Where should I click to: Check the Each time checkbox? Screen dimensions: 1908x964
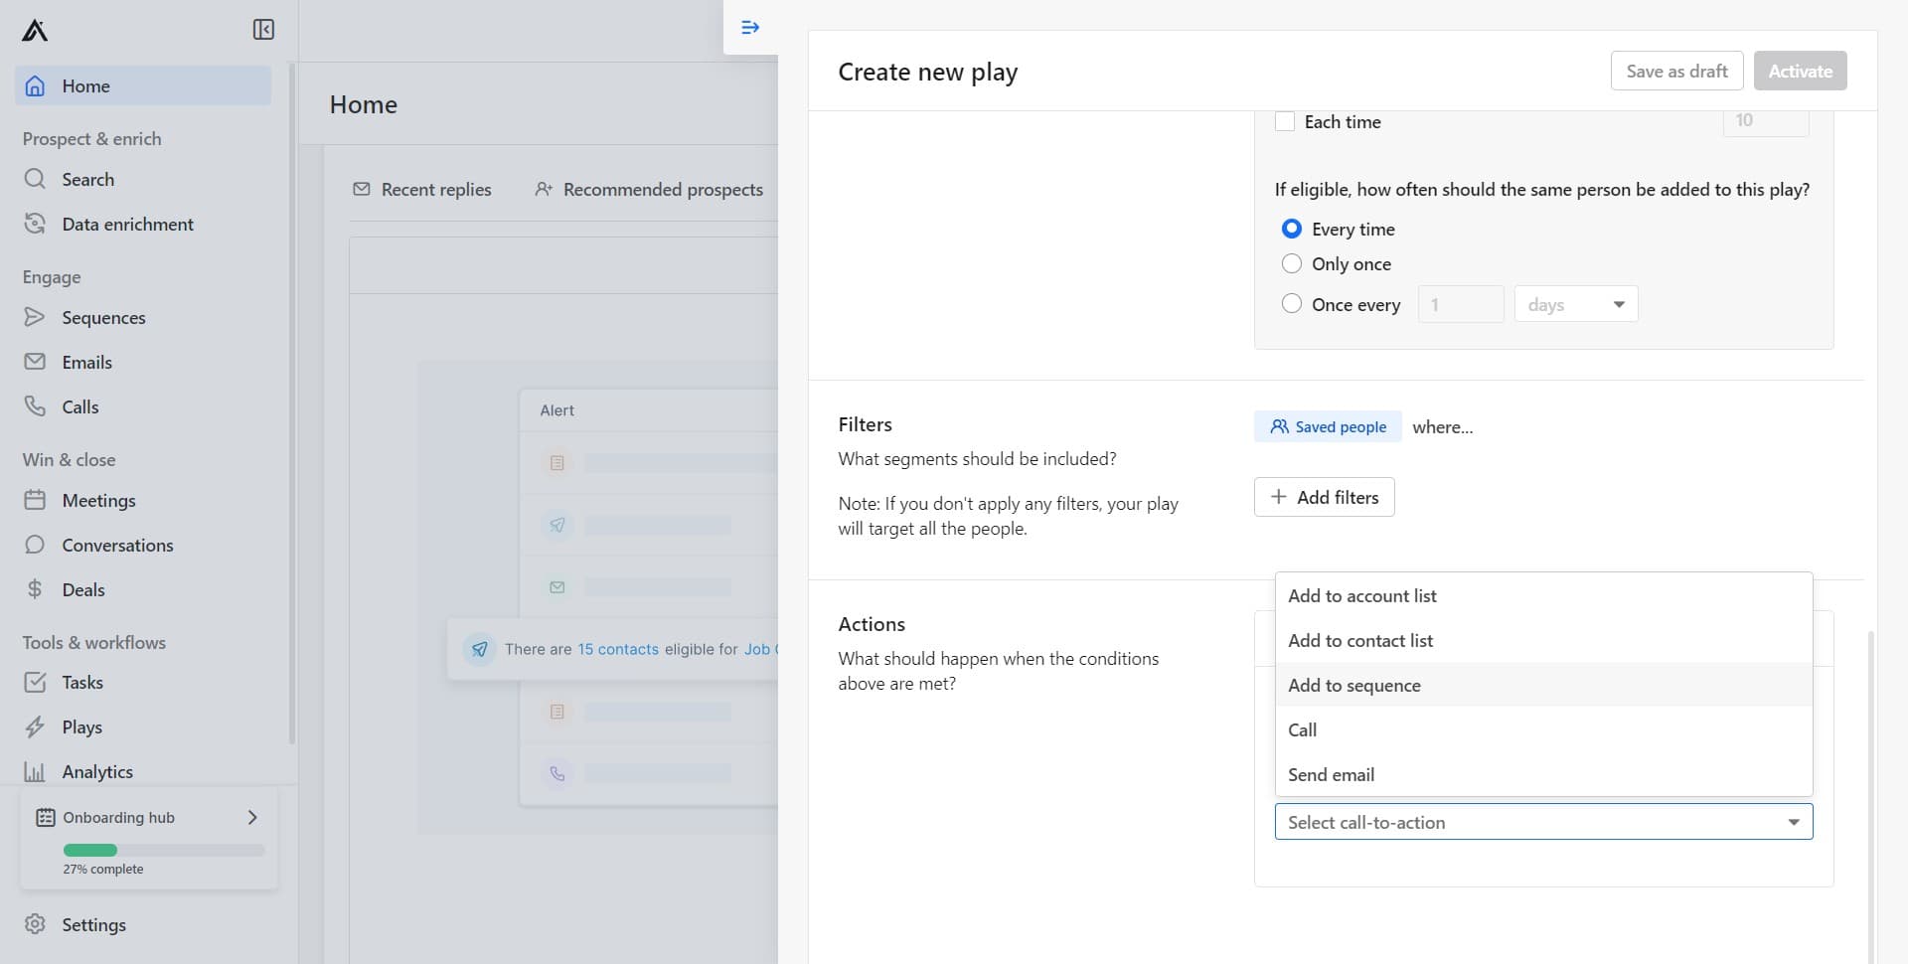pyautogui.click(x=1285, y=122)
